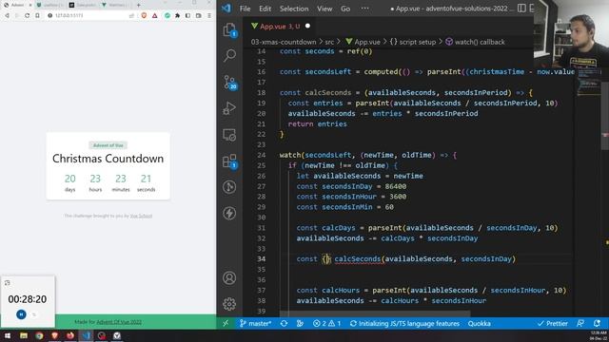The height and width of the screenshot is (342, 609).
Task: Open Source Control view with 20 changes
Action: click(x=229, y=83)
